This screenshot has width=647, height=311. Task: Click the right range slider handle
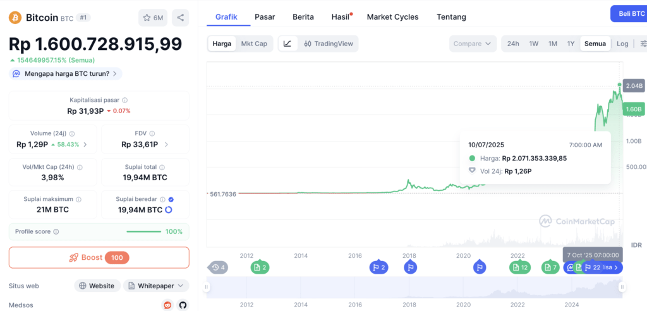(622, 287)
